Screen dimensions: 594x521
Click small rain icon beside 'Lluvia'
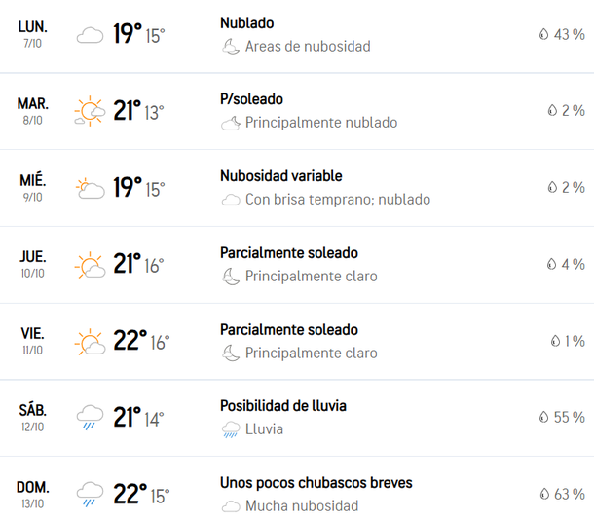[x=231, y=429]
